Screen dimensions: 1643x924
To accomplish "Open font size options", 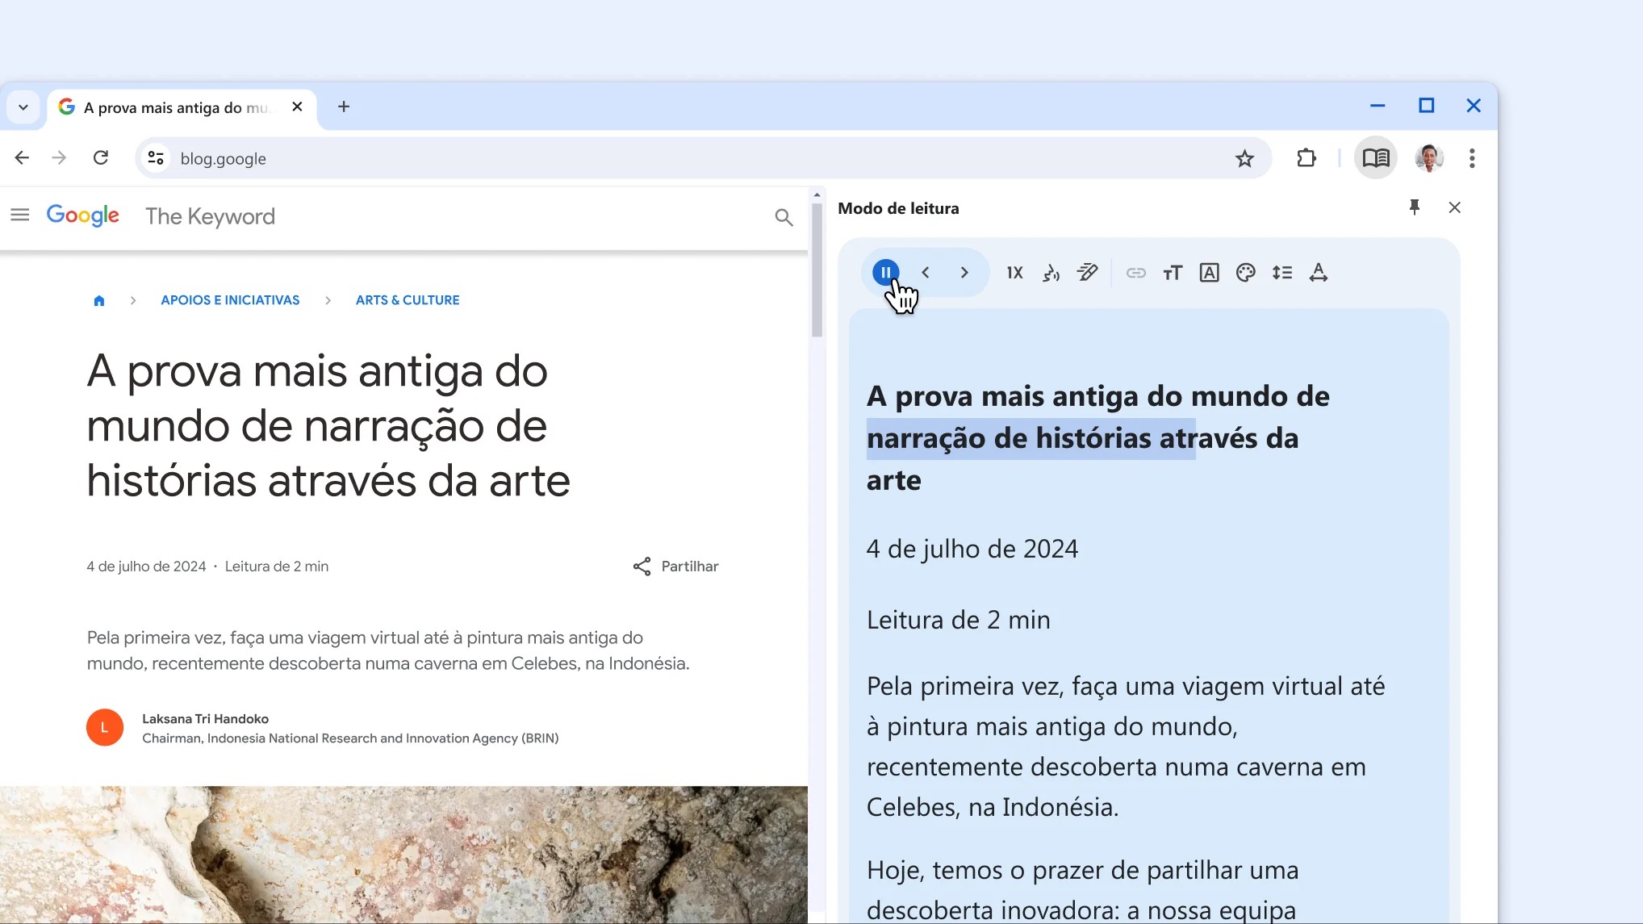I will point(1173,273).
